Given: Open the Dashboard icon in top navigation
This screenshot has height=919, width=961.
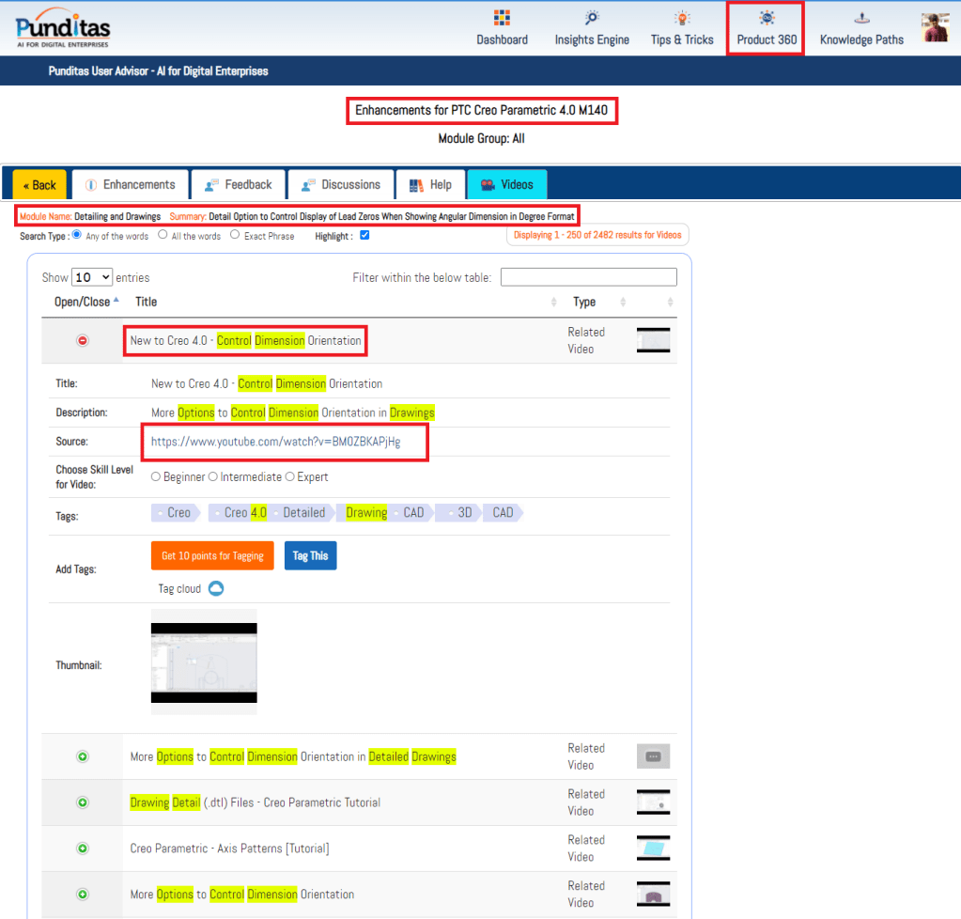Looking at the screenshot, I should click(502, 18).
